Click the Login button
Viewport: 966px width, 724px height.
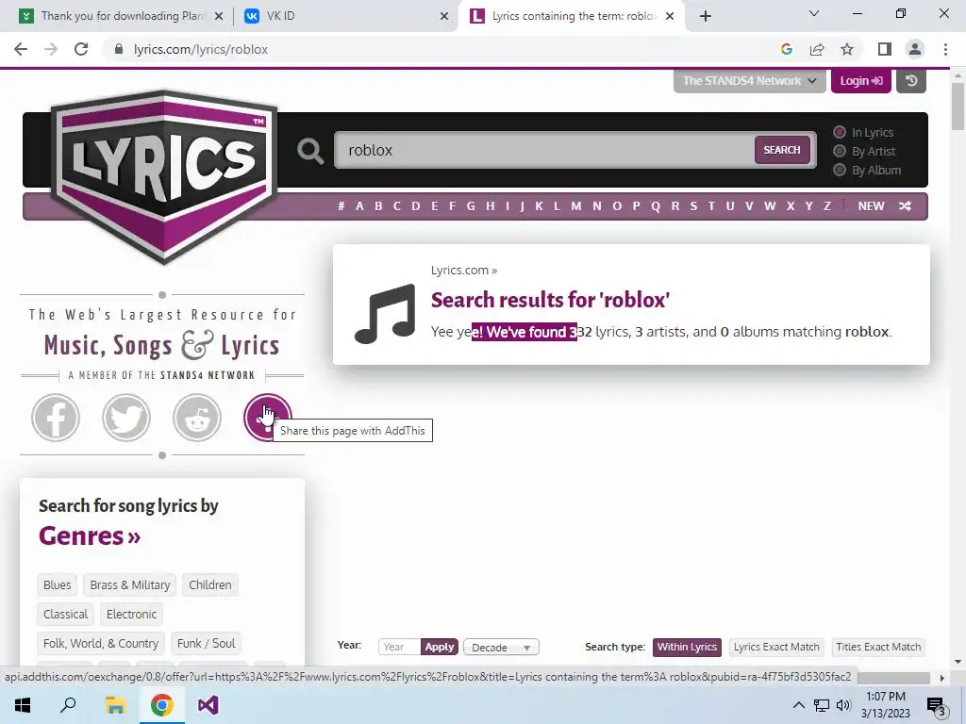pos(860,81)
